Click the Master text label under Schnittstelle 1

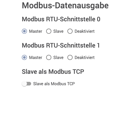36,57
